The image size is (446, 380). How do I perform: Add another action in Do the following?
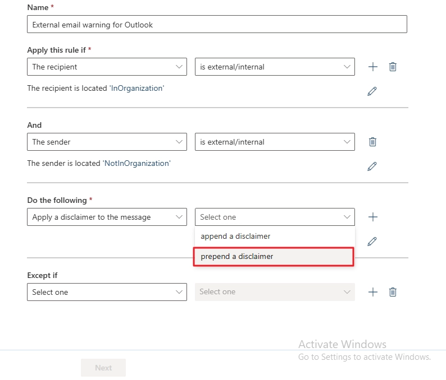372,217
